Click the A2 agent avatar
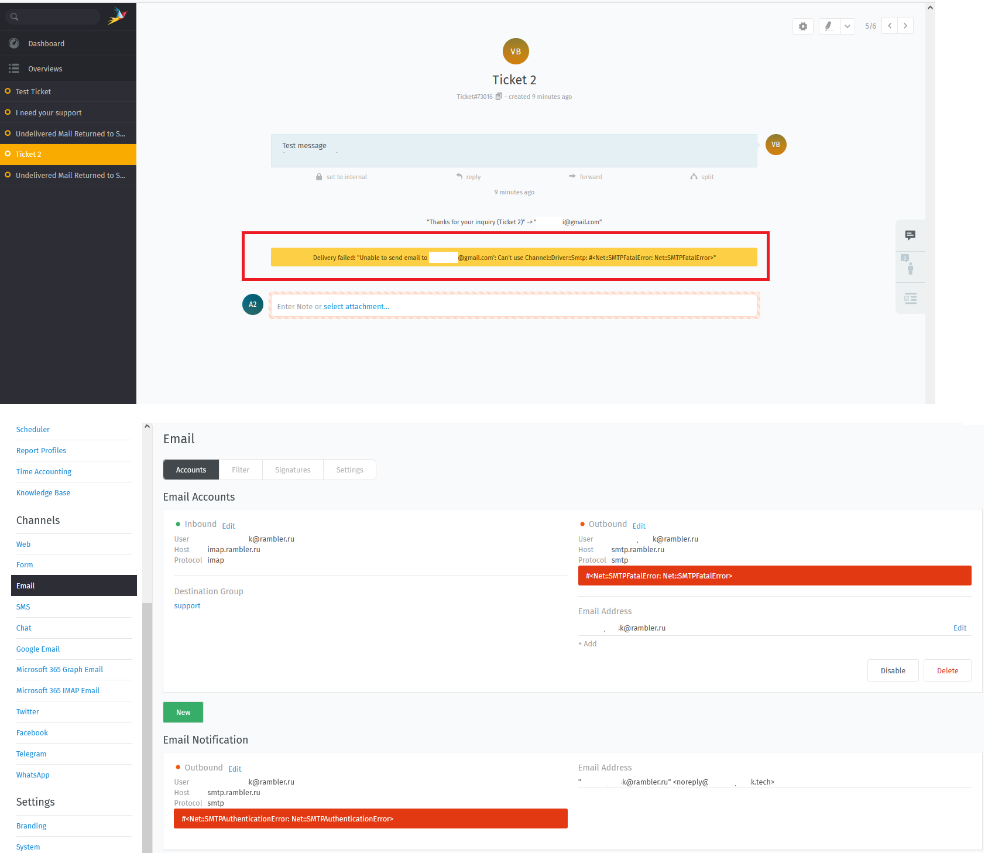The width and height of the screenshot is (995, 863). 253,304
